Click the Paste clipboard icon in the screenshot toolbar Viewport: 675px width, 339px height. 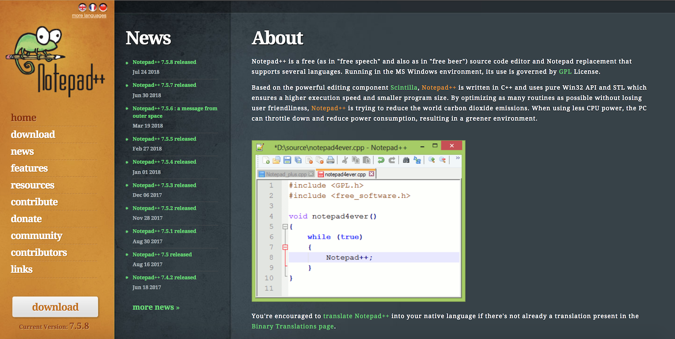pos(366,160)
